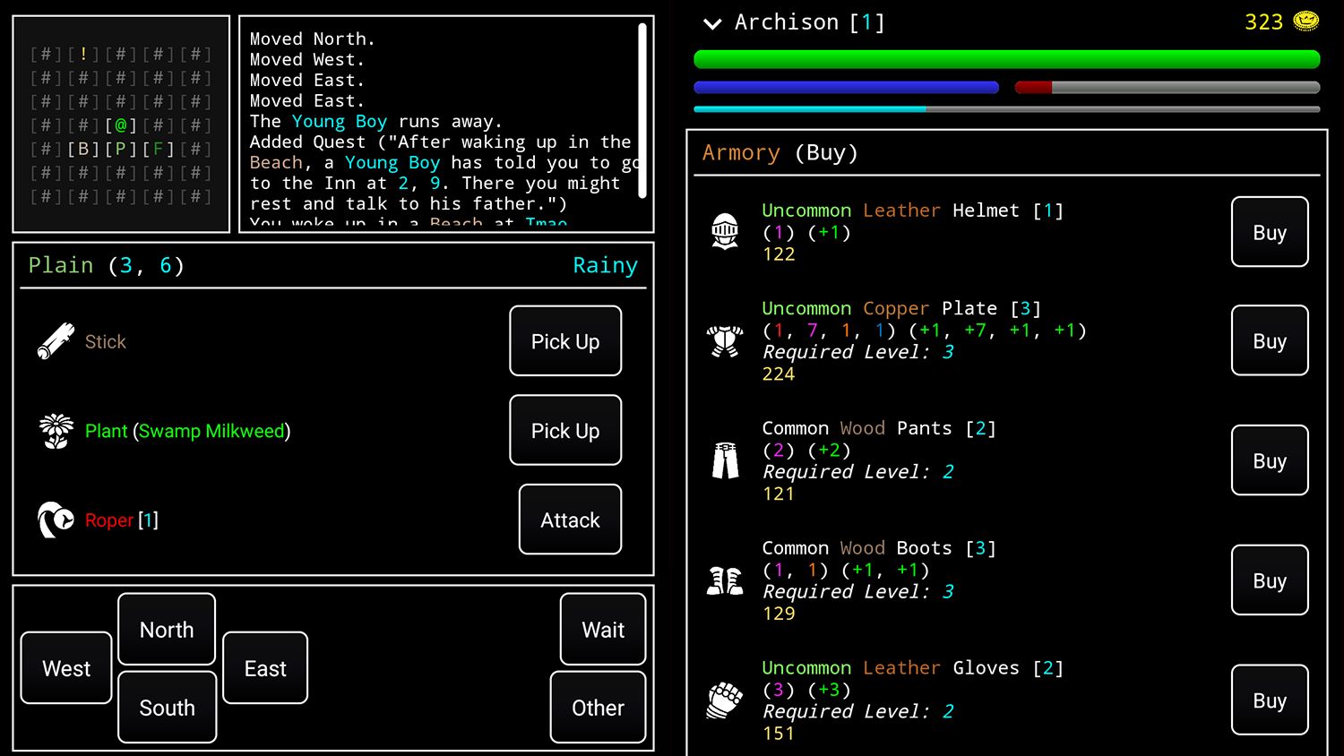Click the Roper enemy icon
Viewport: 1344px width, 756px height.
(x=55, y=520)
